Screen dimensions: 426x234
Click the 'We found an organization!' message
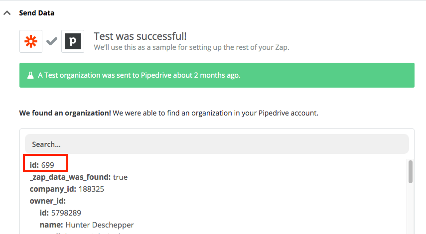tap(65, 113)
